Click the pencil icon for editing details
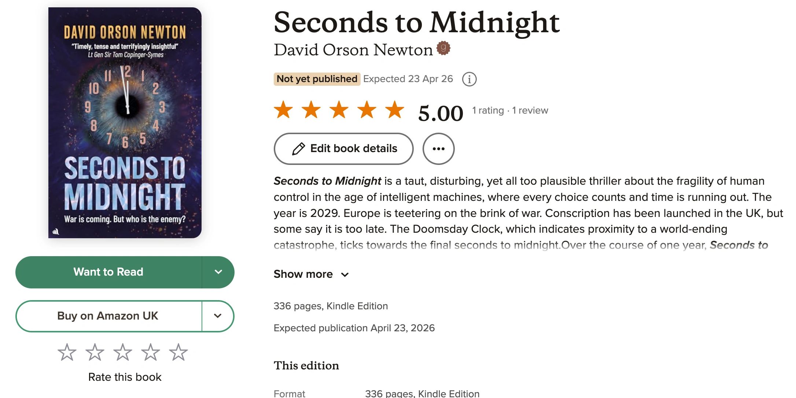Viewport: 796px width, 398px height. click(298, 149)
